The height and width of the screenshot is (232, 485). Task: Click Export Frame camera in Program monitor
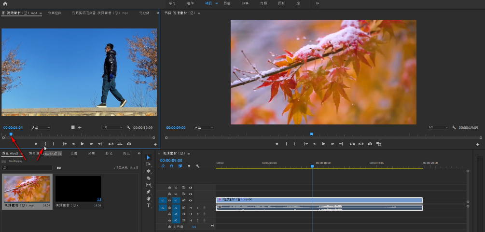coord(370,144)
